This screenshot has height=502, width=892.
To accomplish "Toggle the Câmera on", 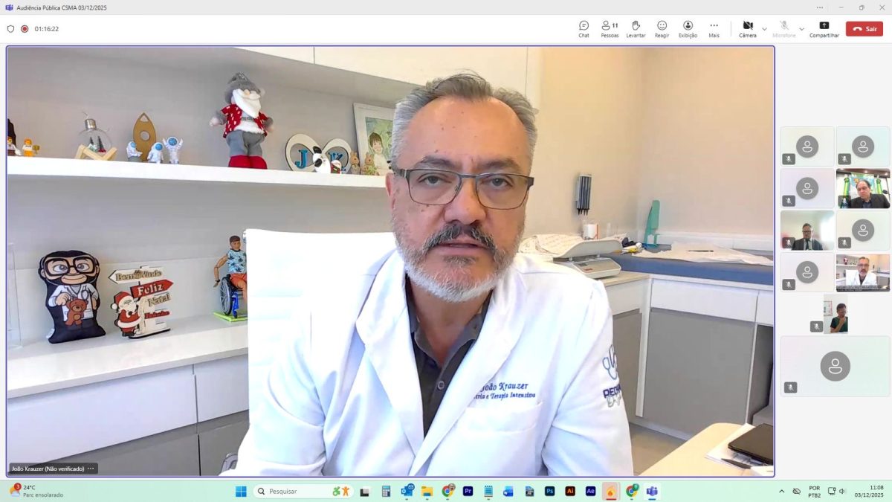I will 747,28.
